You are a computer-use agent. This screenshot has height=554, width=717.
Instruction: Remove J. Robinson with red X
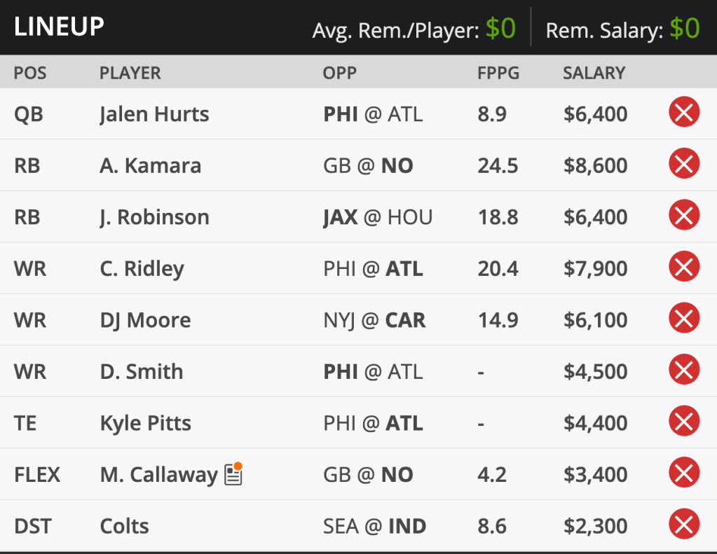pyautogui.click(x=684, y=216)
